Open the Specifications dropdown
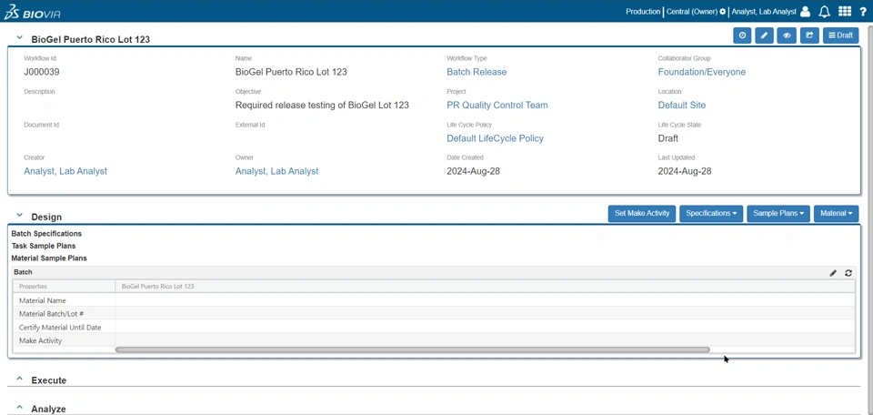Screen dimensions: 873x415 711,213
